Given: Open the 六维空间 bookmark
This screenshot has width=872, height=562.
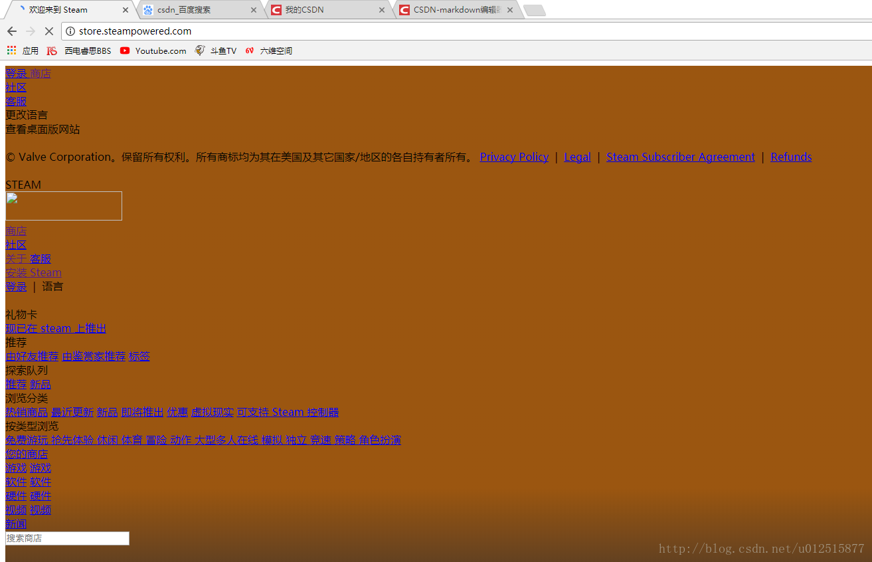Looking at the screenshot, I should click(269, 50).
